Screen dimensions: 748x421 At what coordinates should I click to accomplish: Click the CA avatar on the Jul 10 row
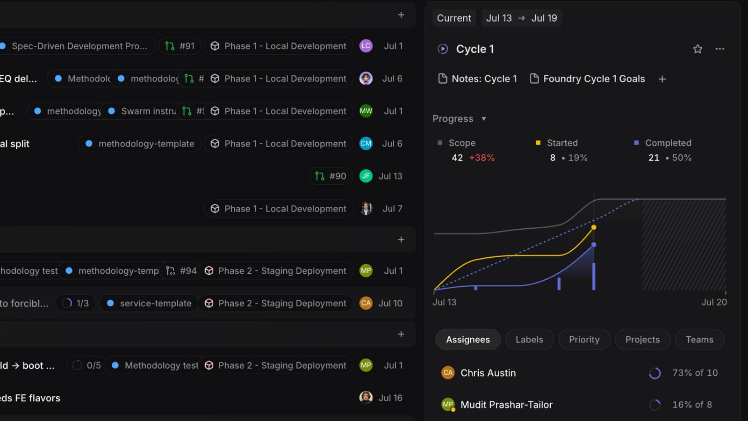pos(366,303)
